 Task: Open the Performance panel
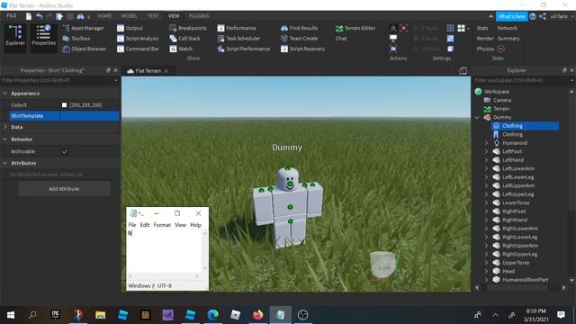point(237,28)
